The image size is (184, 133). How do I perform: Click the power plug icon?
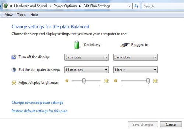[125, 45]
